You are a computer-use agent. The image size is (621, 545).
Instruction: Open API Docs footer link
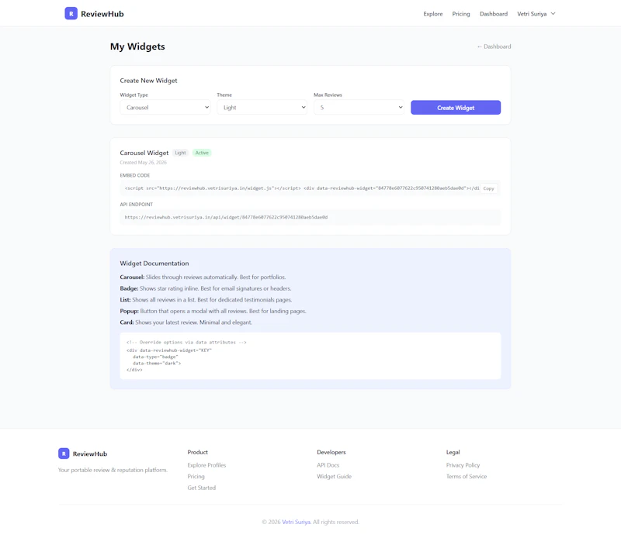coord(328,465)
